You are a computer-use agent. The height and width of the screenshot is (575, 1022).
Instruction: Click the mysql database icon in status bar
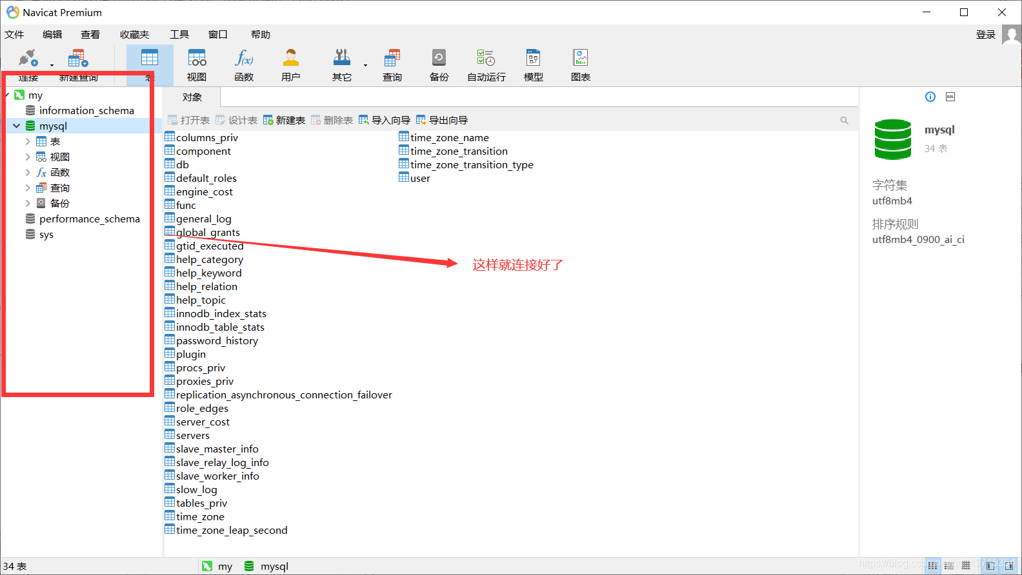point(249,566)
